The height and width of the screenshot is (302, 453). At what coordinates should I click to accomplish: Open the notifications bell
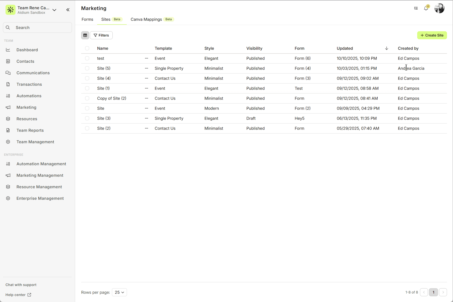426,8
